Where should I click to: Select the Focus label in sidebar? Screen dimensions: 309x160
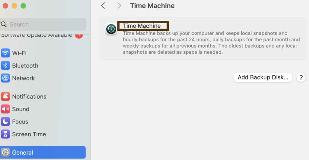20,122
